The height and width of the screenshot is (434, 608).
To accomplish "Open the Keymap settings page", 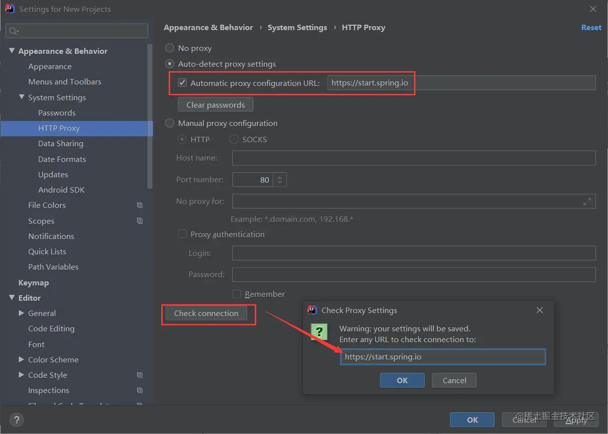I will (x=34, y=283).
